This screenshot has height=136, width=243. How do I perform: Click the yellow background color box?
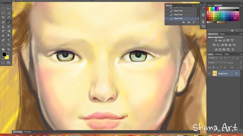tap(7, 57)
